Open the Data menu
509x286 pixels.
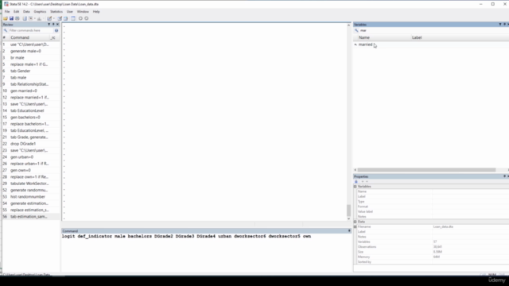(26, 12)
